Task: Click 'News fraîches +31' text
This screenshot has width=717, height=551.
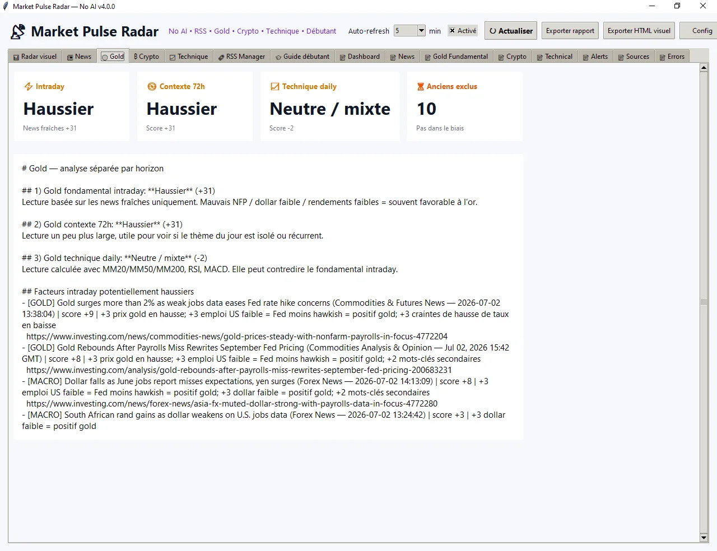Action: [x=50, y=128]
